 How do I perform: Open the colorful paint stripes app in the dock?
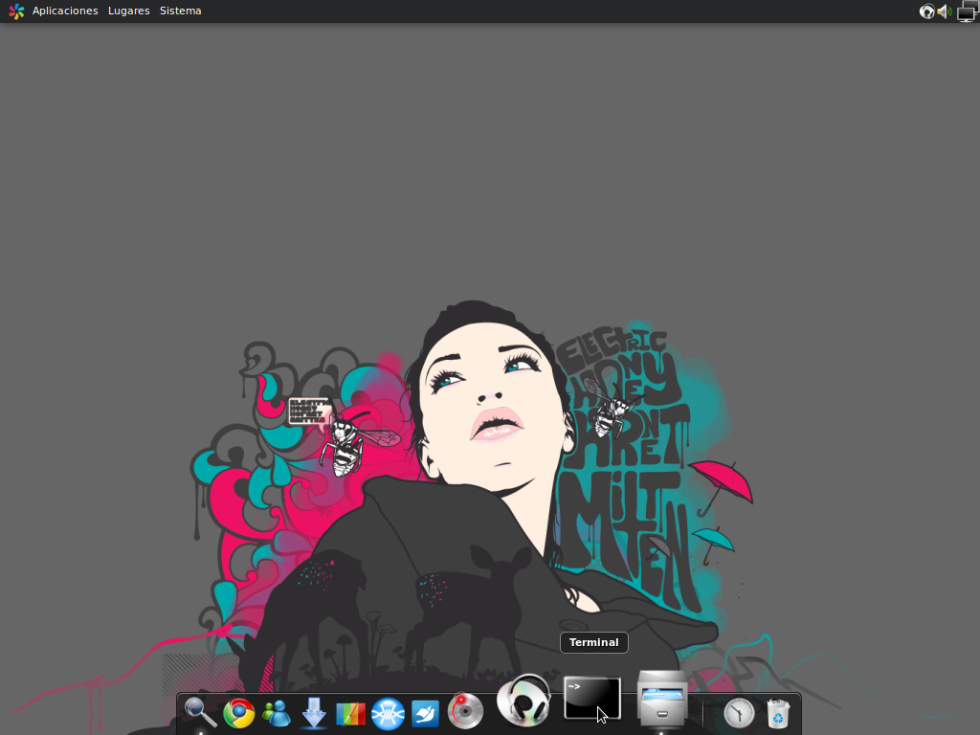click(x=350, y=714)
